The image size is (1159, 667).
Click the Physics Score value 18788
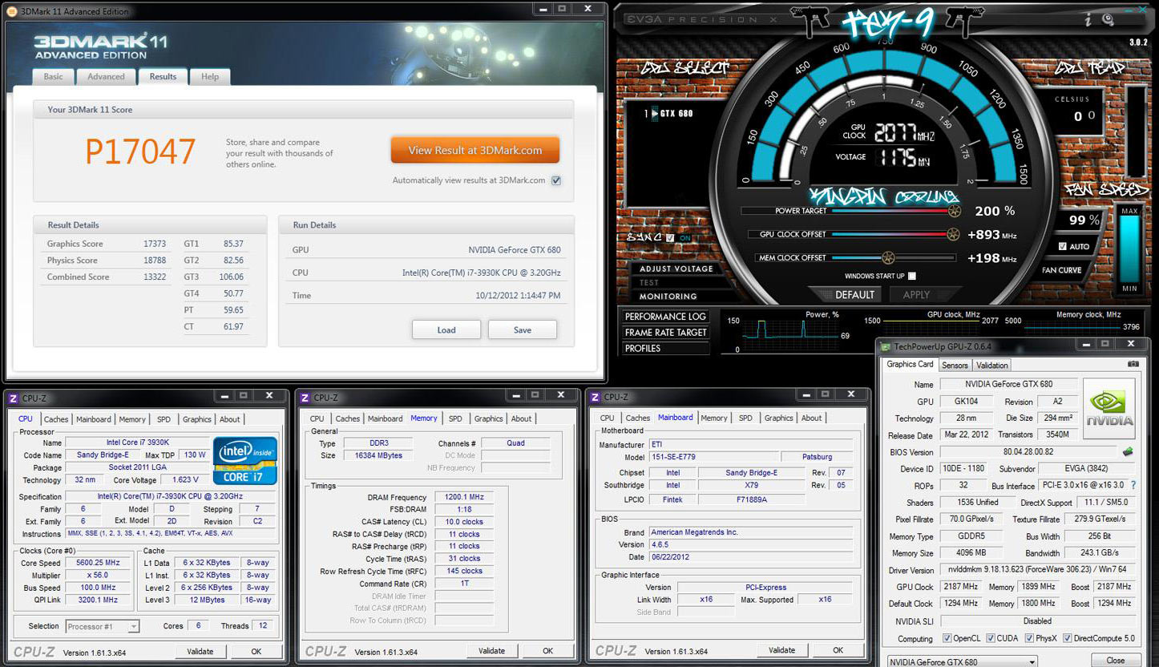[155, 260]
